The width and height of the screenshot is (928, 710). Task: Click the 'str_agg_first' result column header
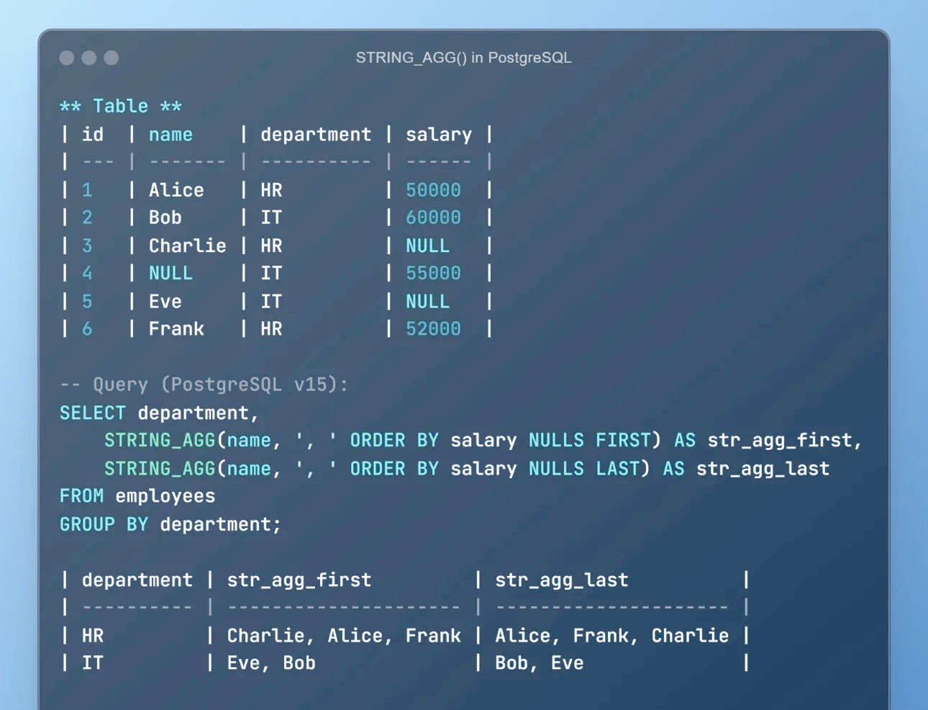click(299, 580)
